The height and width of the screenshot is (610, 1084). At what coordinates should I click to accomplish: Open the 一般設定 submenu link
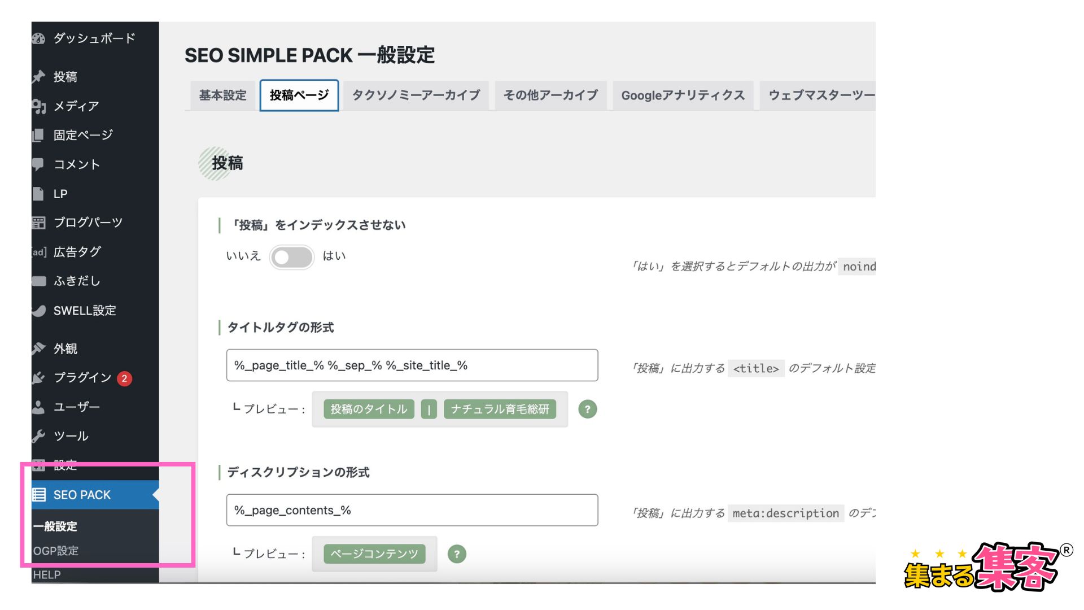click(x=55, y=526)
